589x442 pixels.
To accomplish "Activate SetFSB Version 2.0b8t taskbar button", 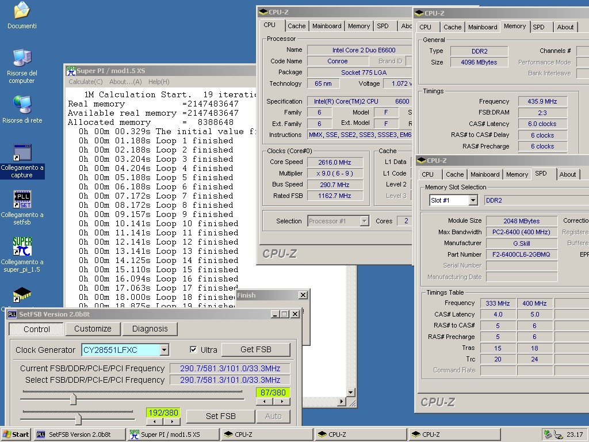I will coord(79,435).
